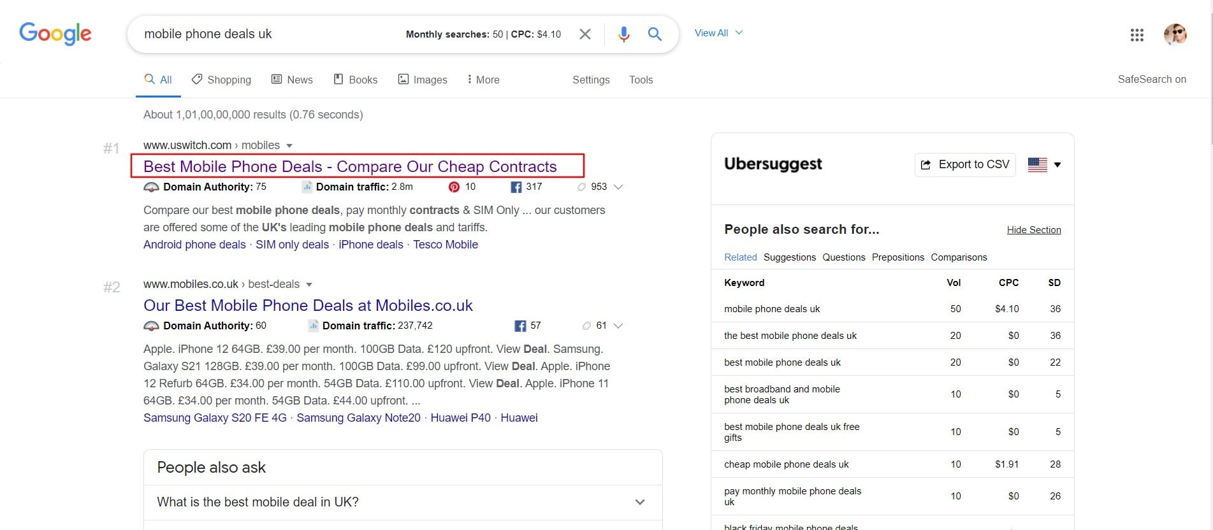Screen dimensions: 1213x530
Task: Expand uswitch metrics chevron after 953
Action: pyautogui.click(x=618, y=187)
